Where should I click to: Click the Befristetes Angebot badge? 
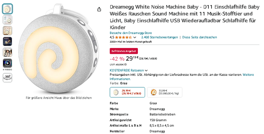click(x=124, y=51)
